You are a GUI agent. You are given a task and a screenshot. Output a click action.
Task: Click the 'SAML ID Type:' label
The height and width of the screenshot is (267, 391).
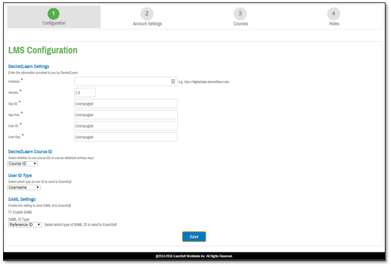pyautogui.click(x=19, y=219)
